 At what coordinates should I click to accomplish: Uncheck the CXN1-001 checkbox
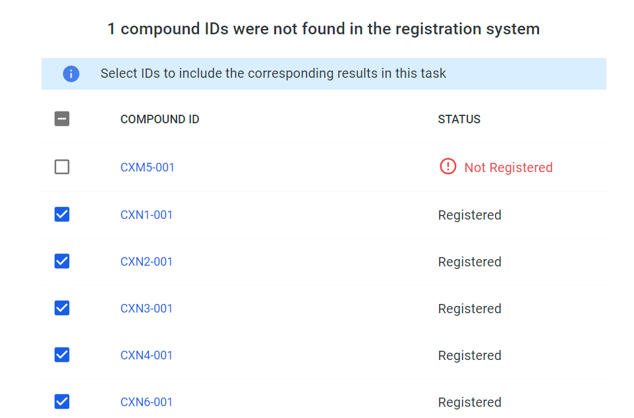pos(62,214)
